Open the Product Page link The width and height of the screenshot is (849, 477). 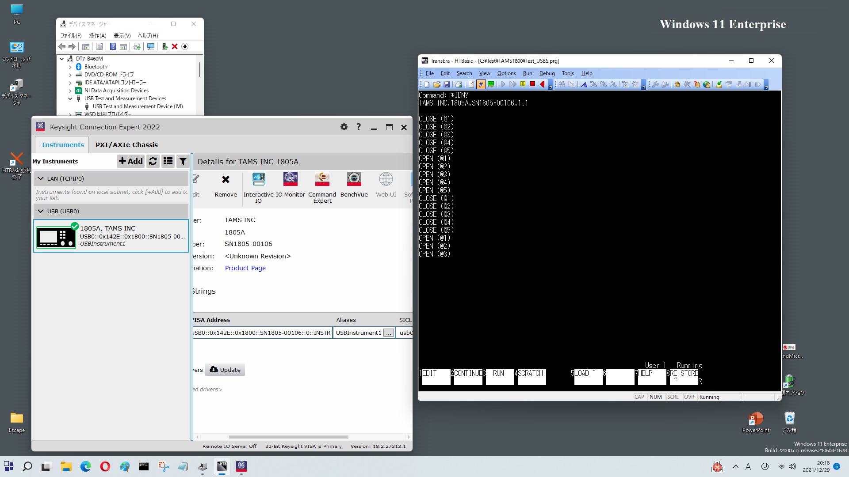point(245,268)
